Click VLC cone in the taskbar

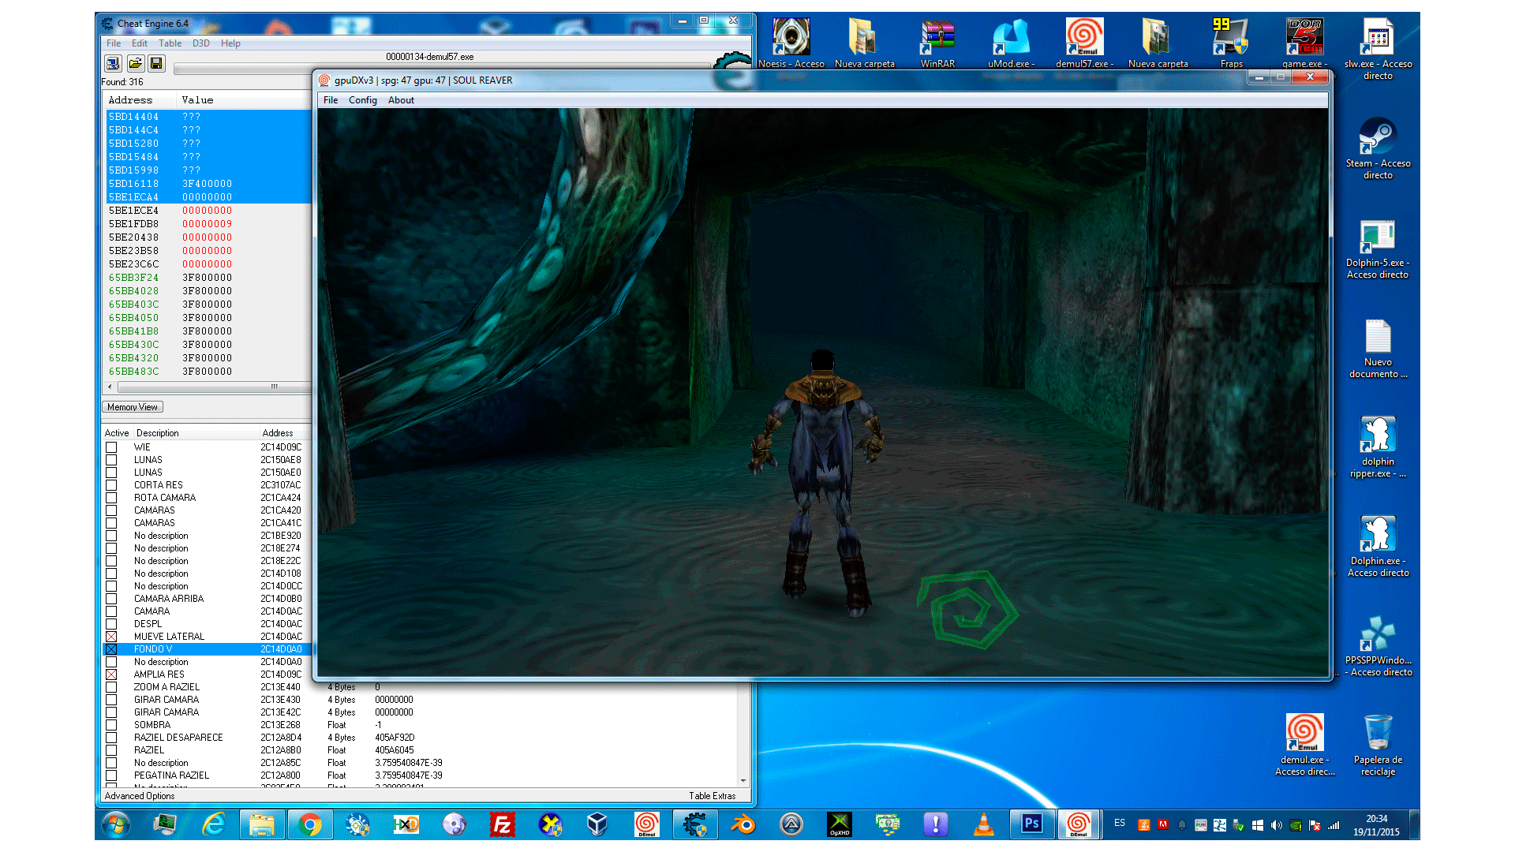[983, 825]
